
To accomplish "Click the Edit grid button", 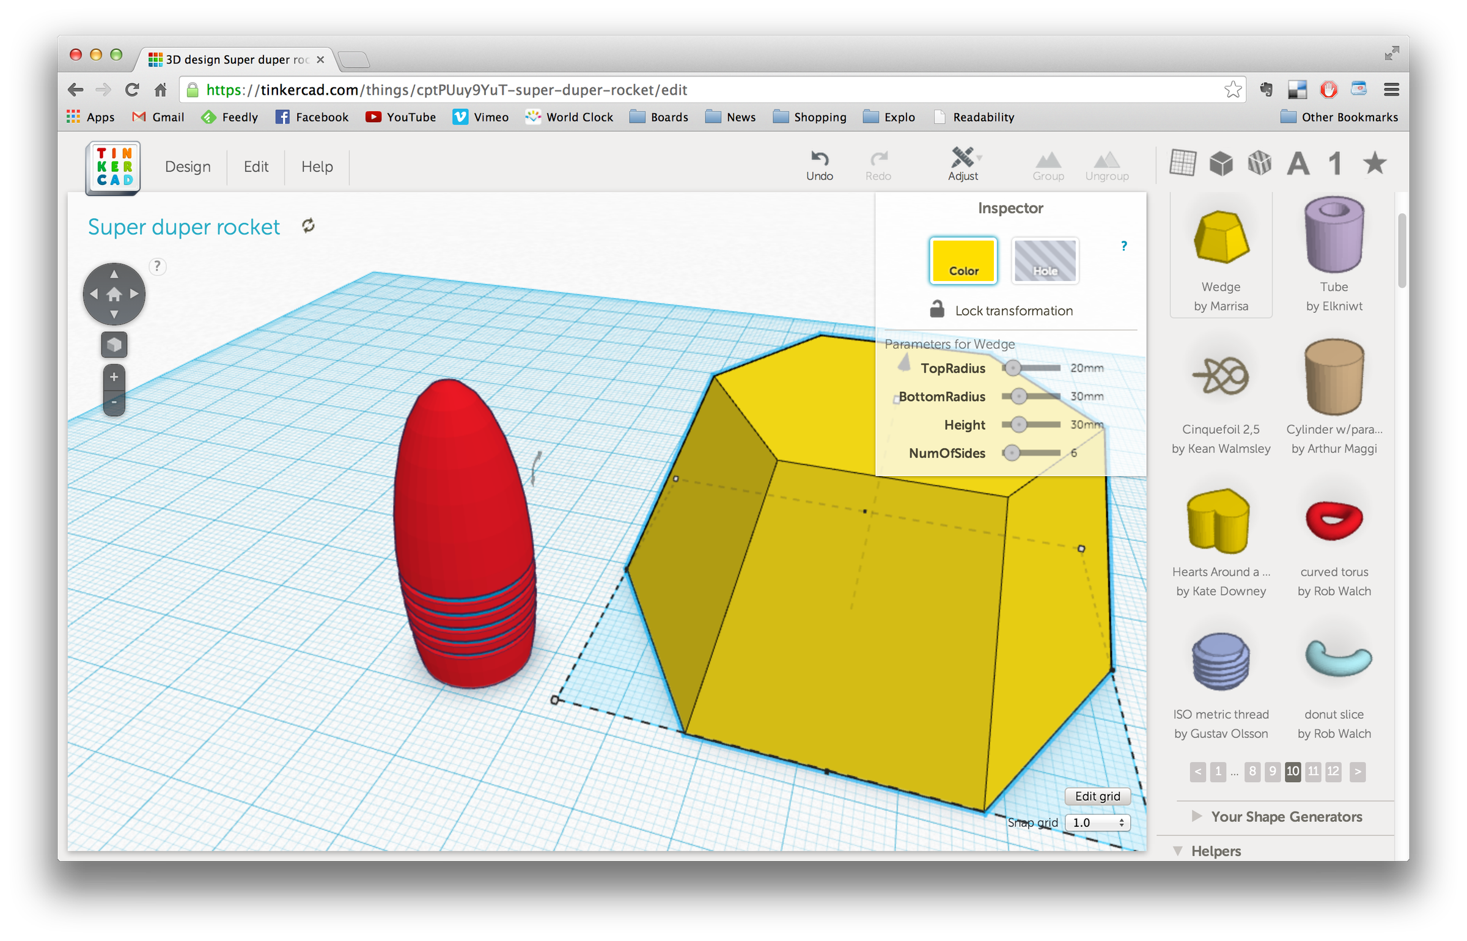I will click(1098, 796).
